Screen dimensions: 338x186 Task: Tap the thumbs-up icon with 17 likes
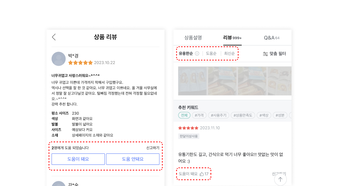(202, 174)
